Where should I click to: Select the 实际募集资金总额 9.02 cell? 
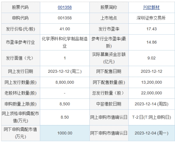click(152, 58)
